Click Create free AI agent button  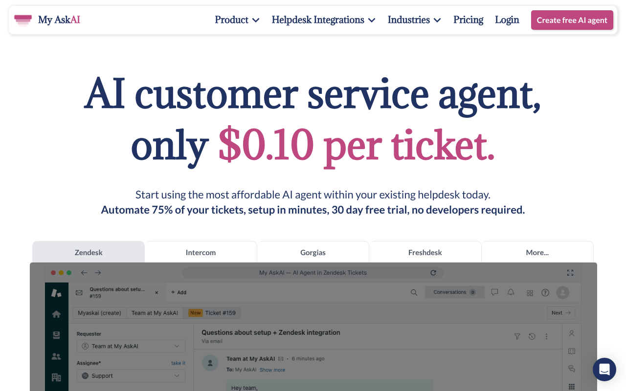pyautogui.click(x=572, y=20)
